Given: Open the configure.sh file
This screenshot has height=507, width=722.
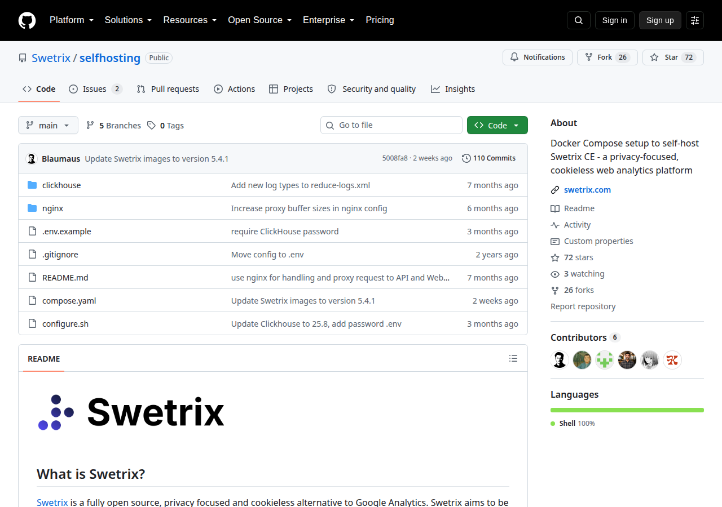Looking at the screenshot, I should 65,324.
